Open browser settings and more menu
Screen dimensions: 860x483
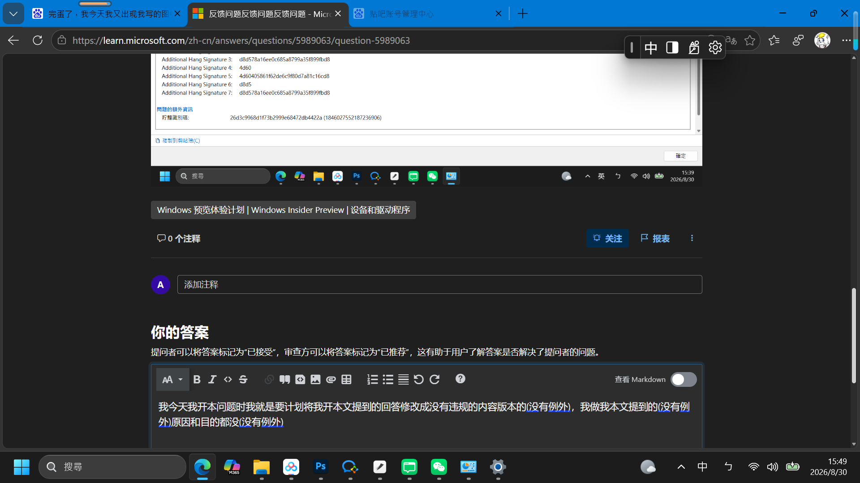[846, 40]
